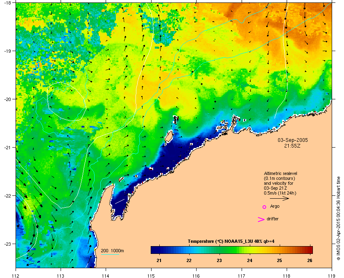Click the colorbar value 21

coord(159,260)
